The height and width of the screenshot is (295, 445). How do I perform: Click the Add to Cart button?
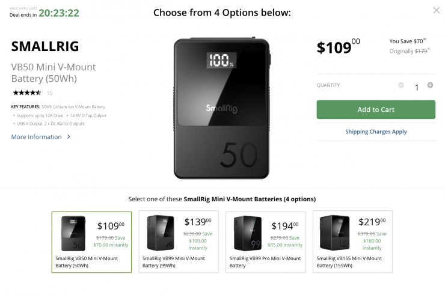tap(376, 109)
